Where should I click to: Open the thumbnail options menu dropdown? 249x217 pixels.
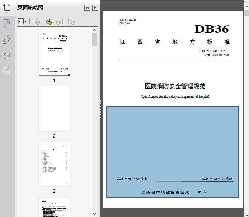point(22,21)
